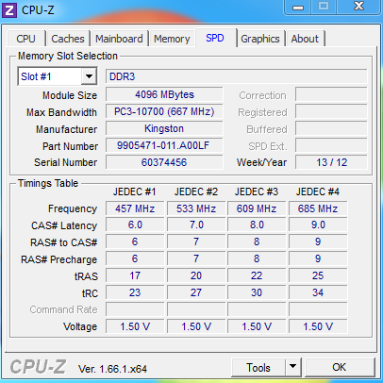Viewport: 383px width, 383px height.
Task: Select the Kingston manufacturer value
Action: tap(164, 128)
